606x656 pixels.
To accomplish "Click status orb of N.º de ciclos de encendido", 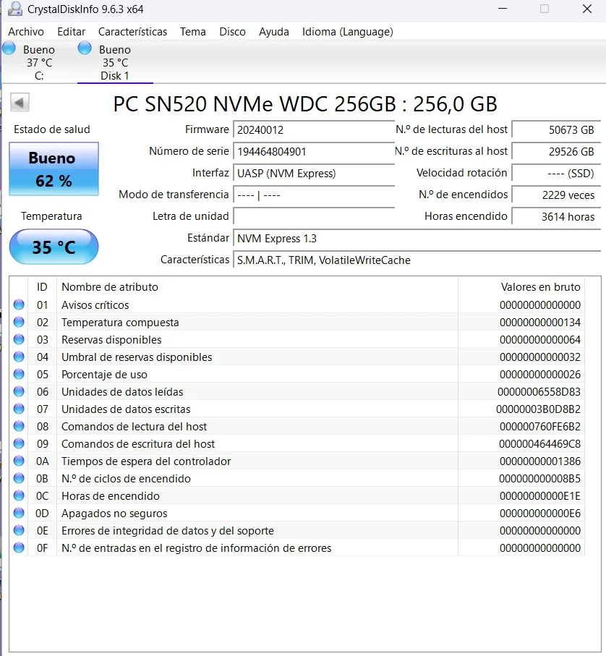I will (19, 478).
